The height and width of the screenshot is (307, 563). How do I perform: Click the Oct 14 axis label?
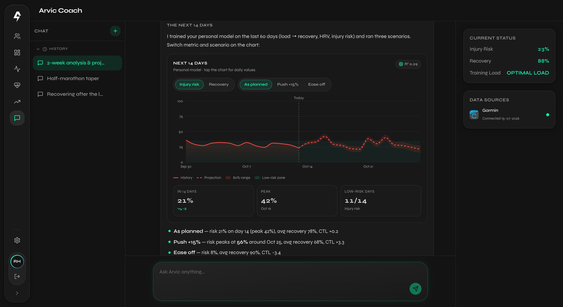click(x=307, y=167)
